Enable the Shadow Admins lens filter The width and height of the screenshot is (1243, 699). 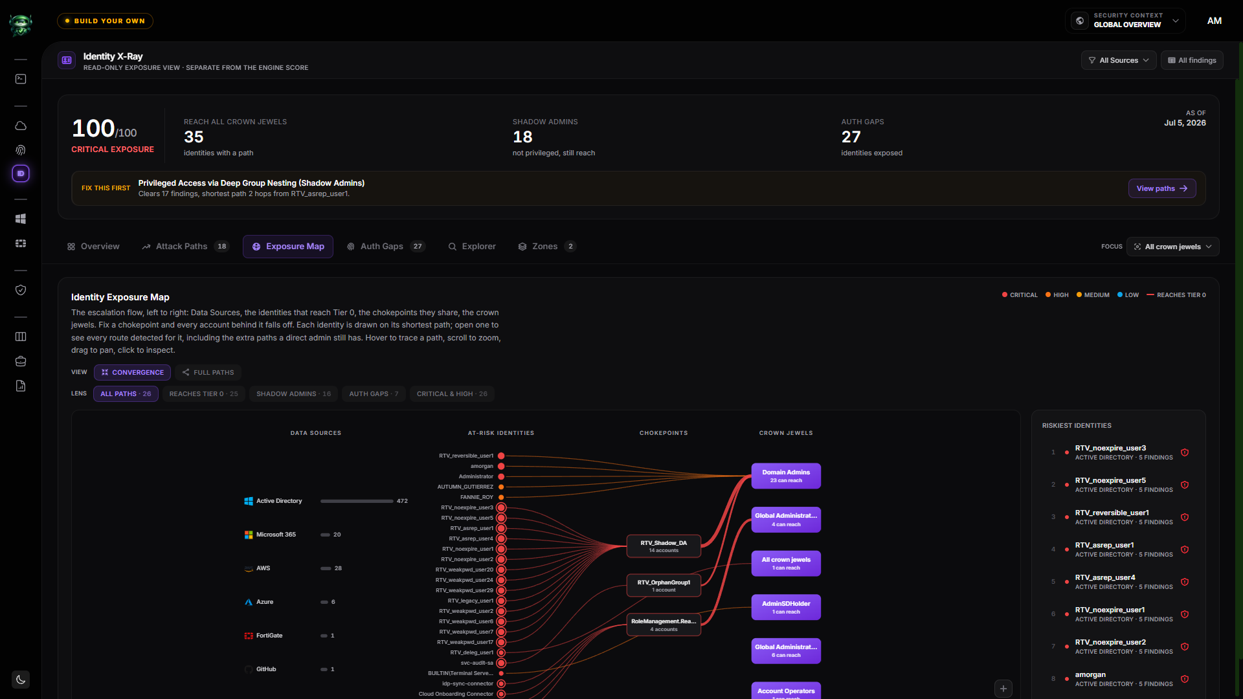pyautogui.click(x=293, y=394)
